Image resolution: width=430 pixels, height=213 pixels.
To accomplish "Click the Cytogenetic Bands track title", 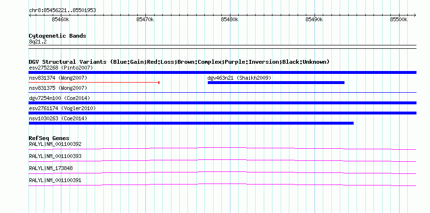I will pos(57,36).
